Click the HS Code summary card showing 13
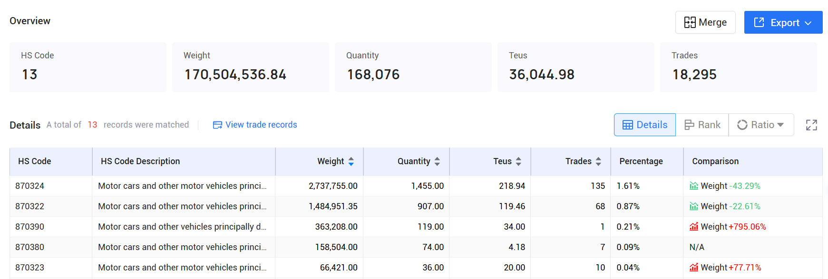 pos(88,67)
